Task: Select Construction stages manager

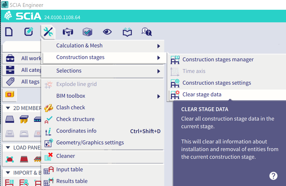Action: pyautogui.click(x=218, y=60)
